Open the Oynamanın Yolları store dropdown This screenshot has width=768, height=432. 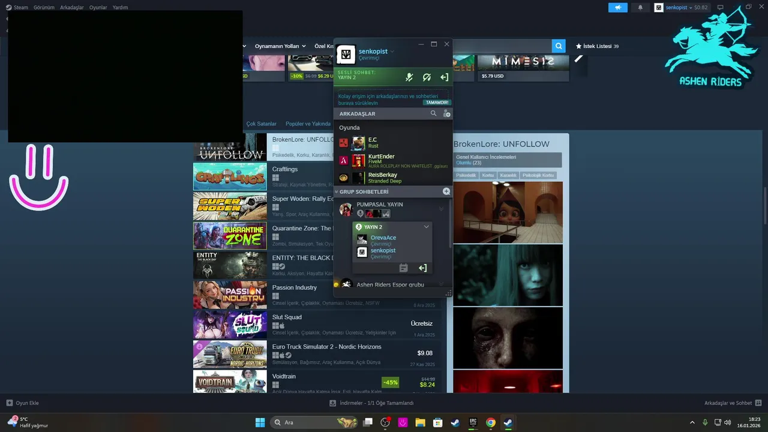pos(280,46)
